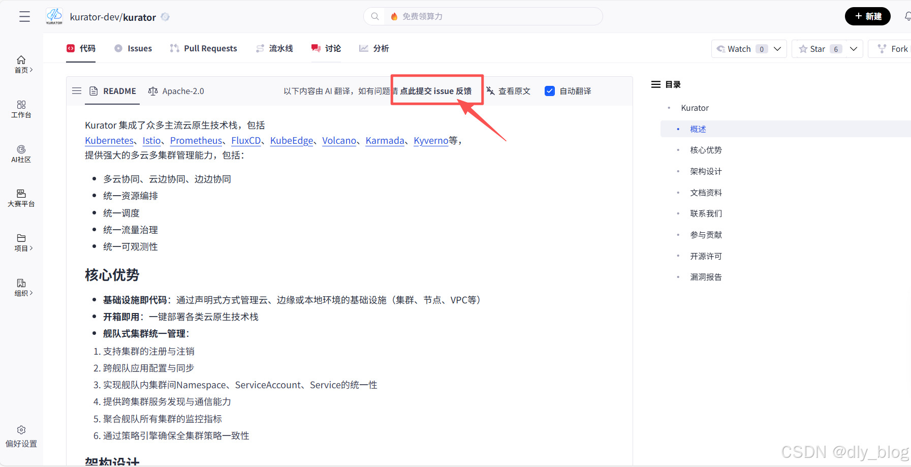911x467 pixels.
Task: Open 项目 in the sidebar
Action: point(21,243)
